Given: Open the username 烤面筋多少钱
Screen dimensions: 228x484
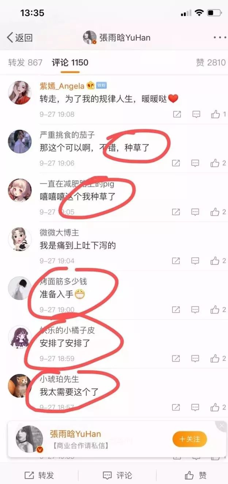Looking at the screenshot, I should pyautogui.click(x=64, y=281).
